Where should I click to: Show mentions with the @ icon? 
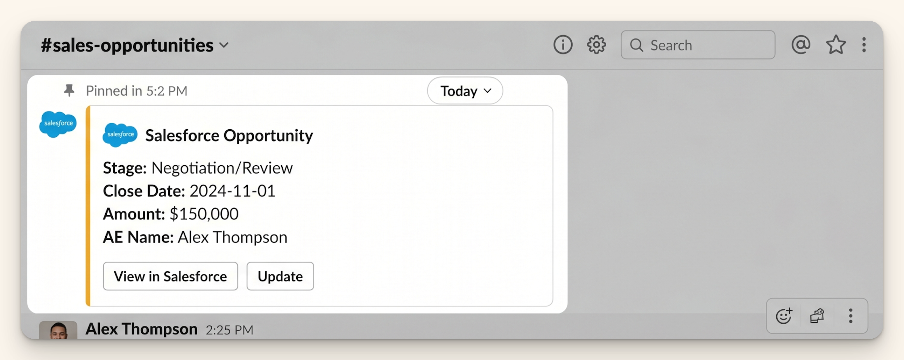click(x=800, y=44)
